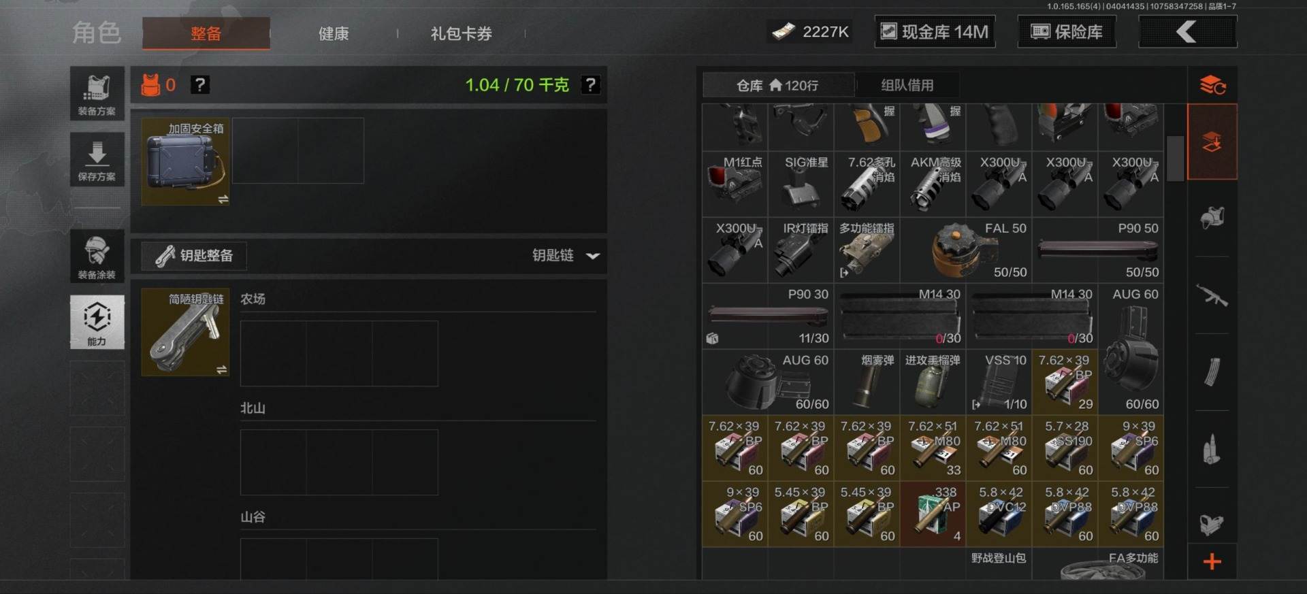Viewport: 1307px width, 594px height.
Task: Switch to the 组队借用 team borrow tab
Action: [x=907, y=85]
